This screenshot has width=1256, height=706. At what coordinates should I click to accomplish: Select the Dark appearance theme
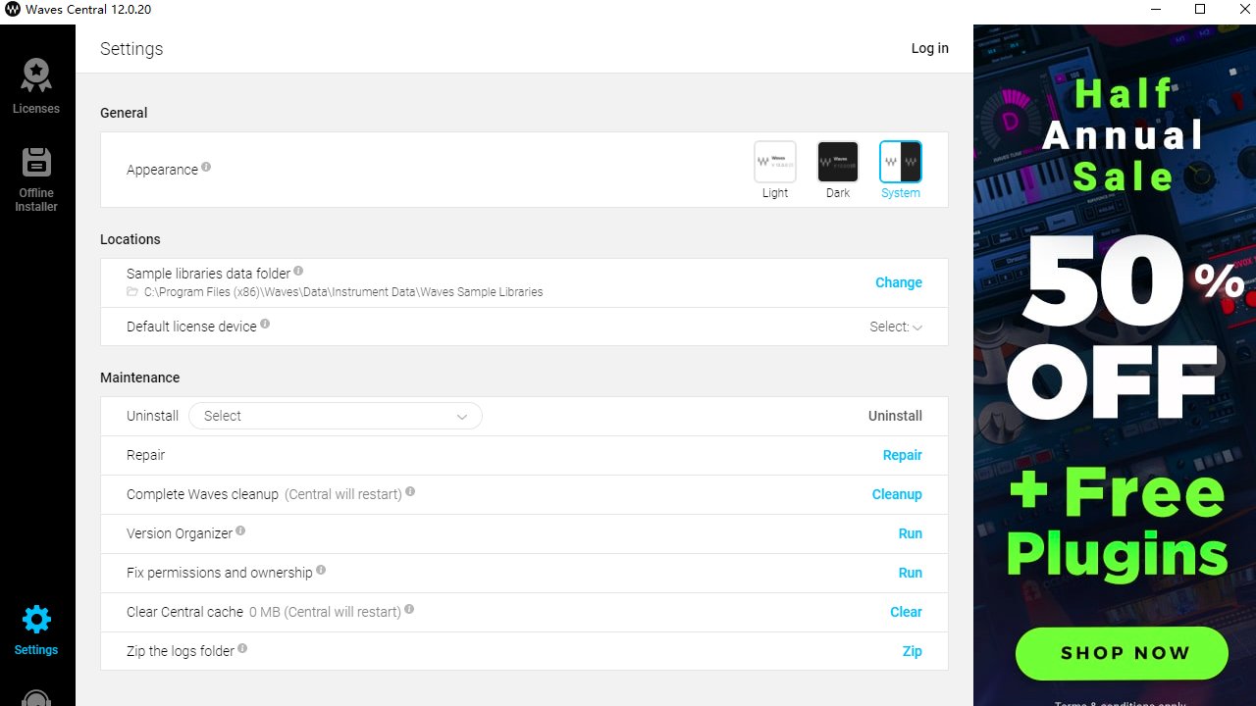(838, 163)
